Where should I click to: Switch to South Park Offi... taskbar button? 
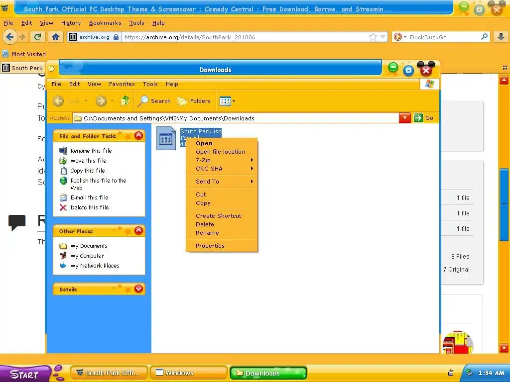coord(109,373)
